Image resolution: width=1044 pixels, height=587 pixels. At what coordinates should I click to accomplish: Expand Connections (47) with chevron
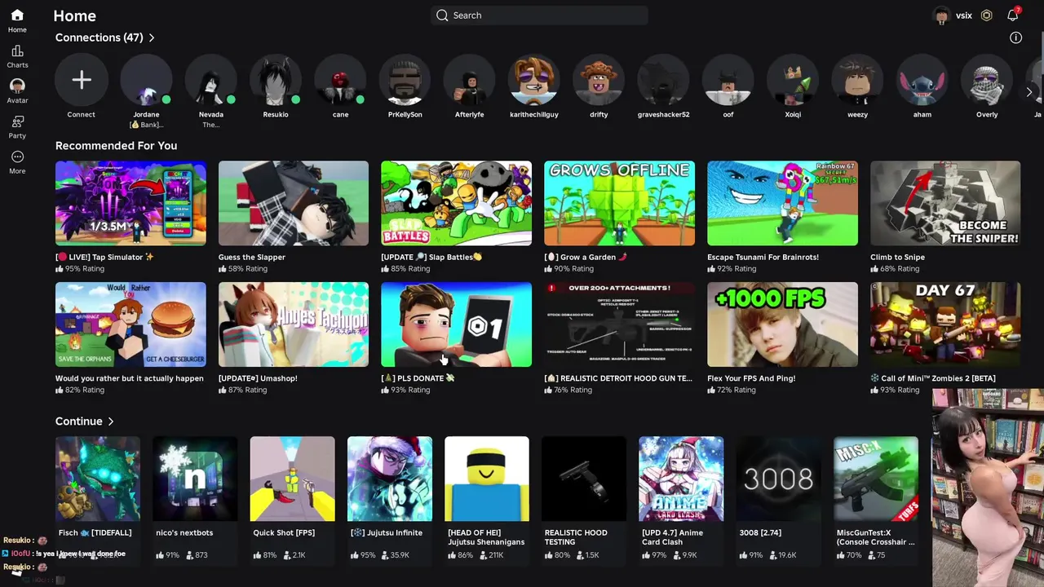152,38
